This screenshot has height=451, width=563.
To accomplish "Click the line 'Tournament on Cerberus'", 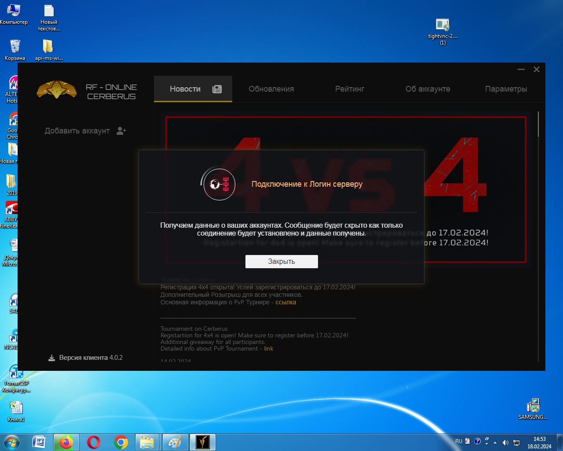I will (x=194, y=329).
